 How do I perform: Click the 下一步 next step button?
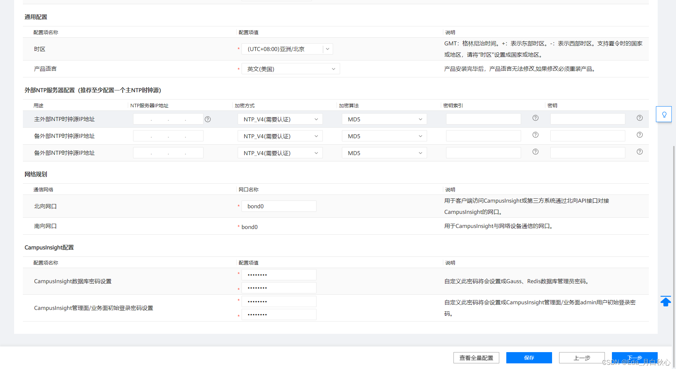click(635, 358)
